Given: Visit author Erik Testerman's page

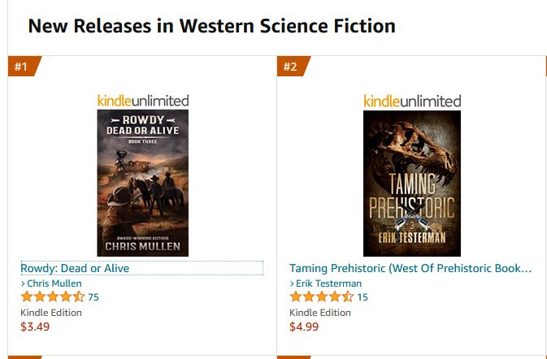Looking at the screenshot, I should pos(328,283).
